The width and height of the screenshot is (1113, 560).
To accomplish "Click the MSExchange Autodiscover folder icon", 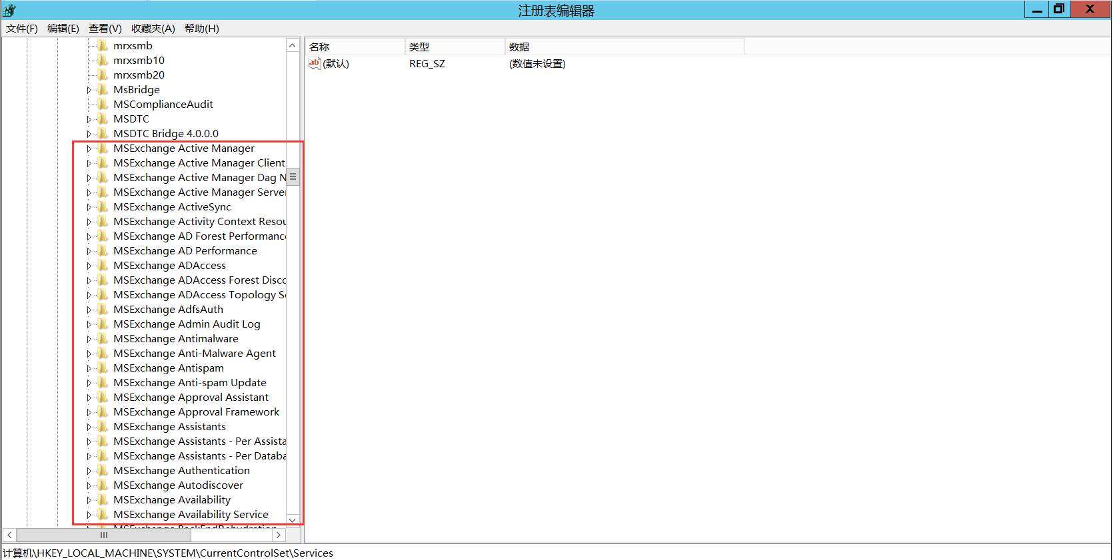I will [103, 485].
